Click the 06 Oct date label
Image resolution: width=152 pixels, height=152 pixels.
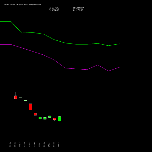pos(10,145)
